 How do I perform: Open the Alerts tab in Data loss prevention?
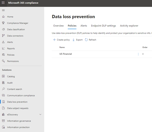coord(84,26)
